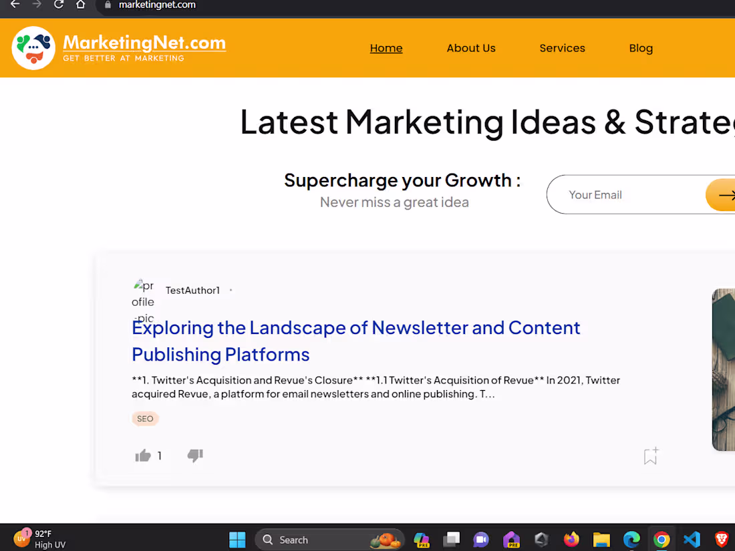The width and height of the screenshot is (735, 551).
Task: Submit email via the arrow subscribe button
Action: [728, 194]
